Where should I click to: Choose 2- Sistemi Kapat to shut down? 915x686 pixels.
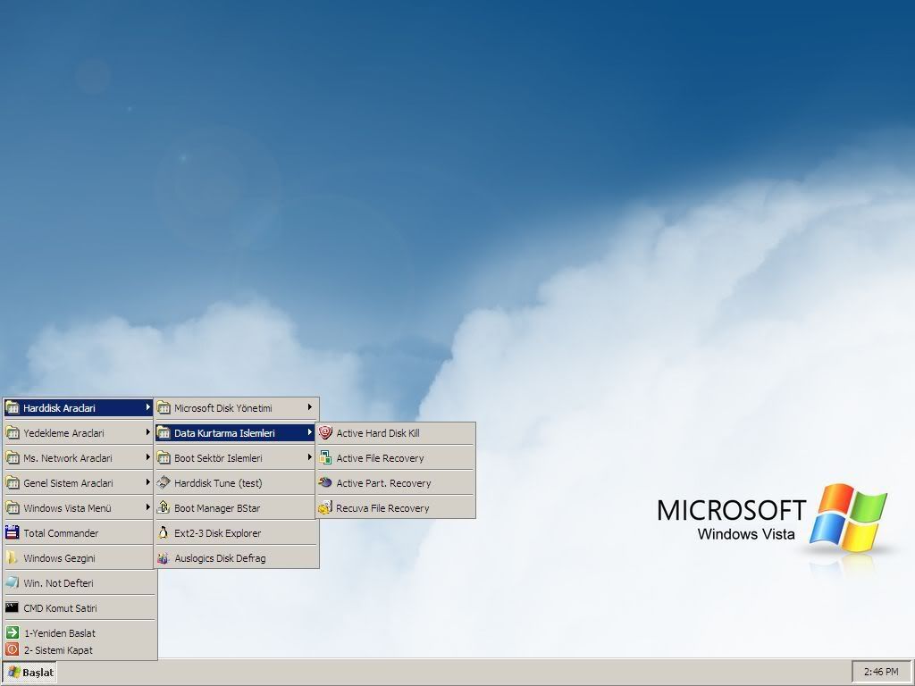(80, 650)
